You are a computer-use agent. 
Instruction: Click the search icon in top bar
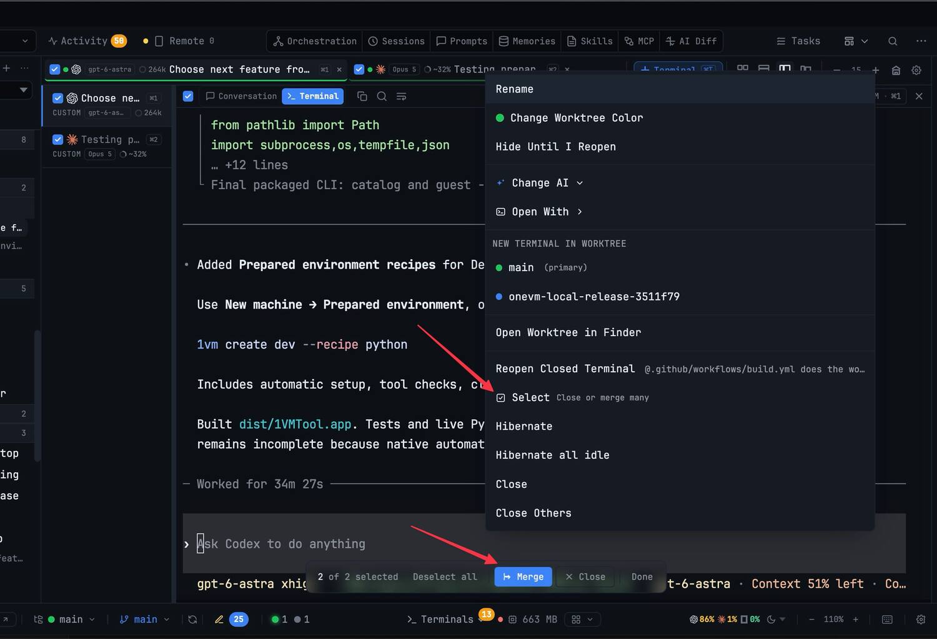(893, 41)
